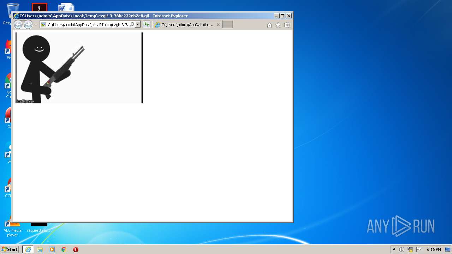Click the Internet Explorer Forward button
Viewport: 452px width, 254px height.
click(x=28, y=24)
